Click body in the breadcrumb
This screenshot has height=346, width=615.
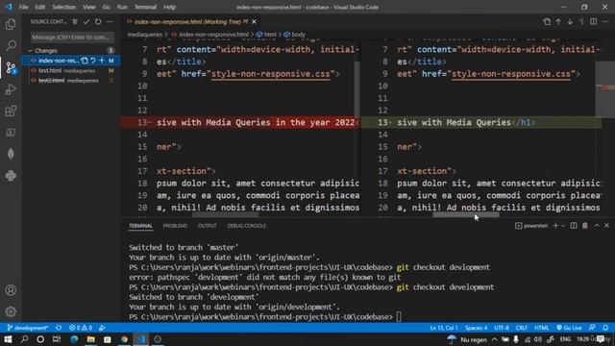coord(298,35)
